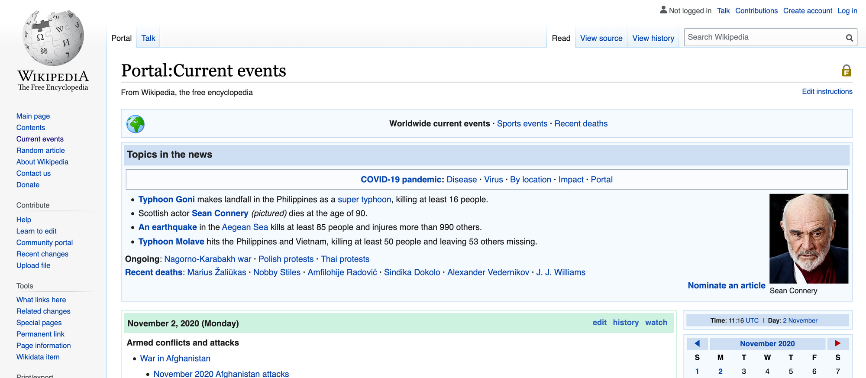Open Random article in sidebar
The image size is (866, 378).
click(x=41, y=150)
